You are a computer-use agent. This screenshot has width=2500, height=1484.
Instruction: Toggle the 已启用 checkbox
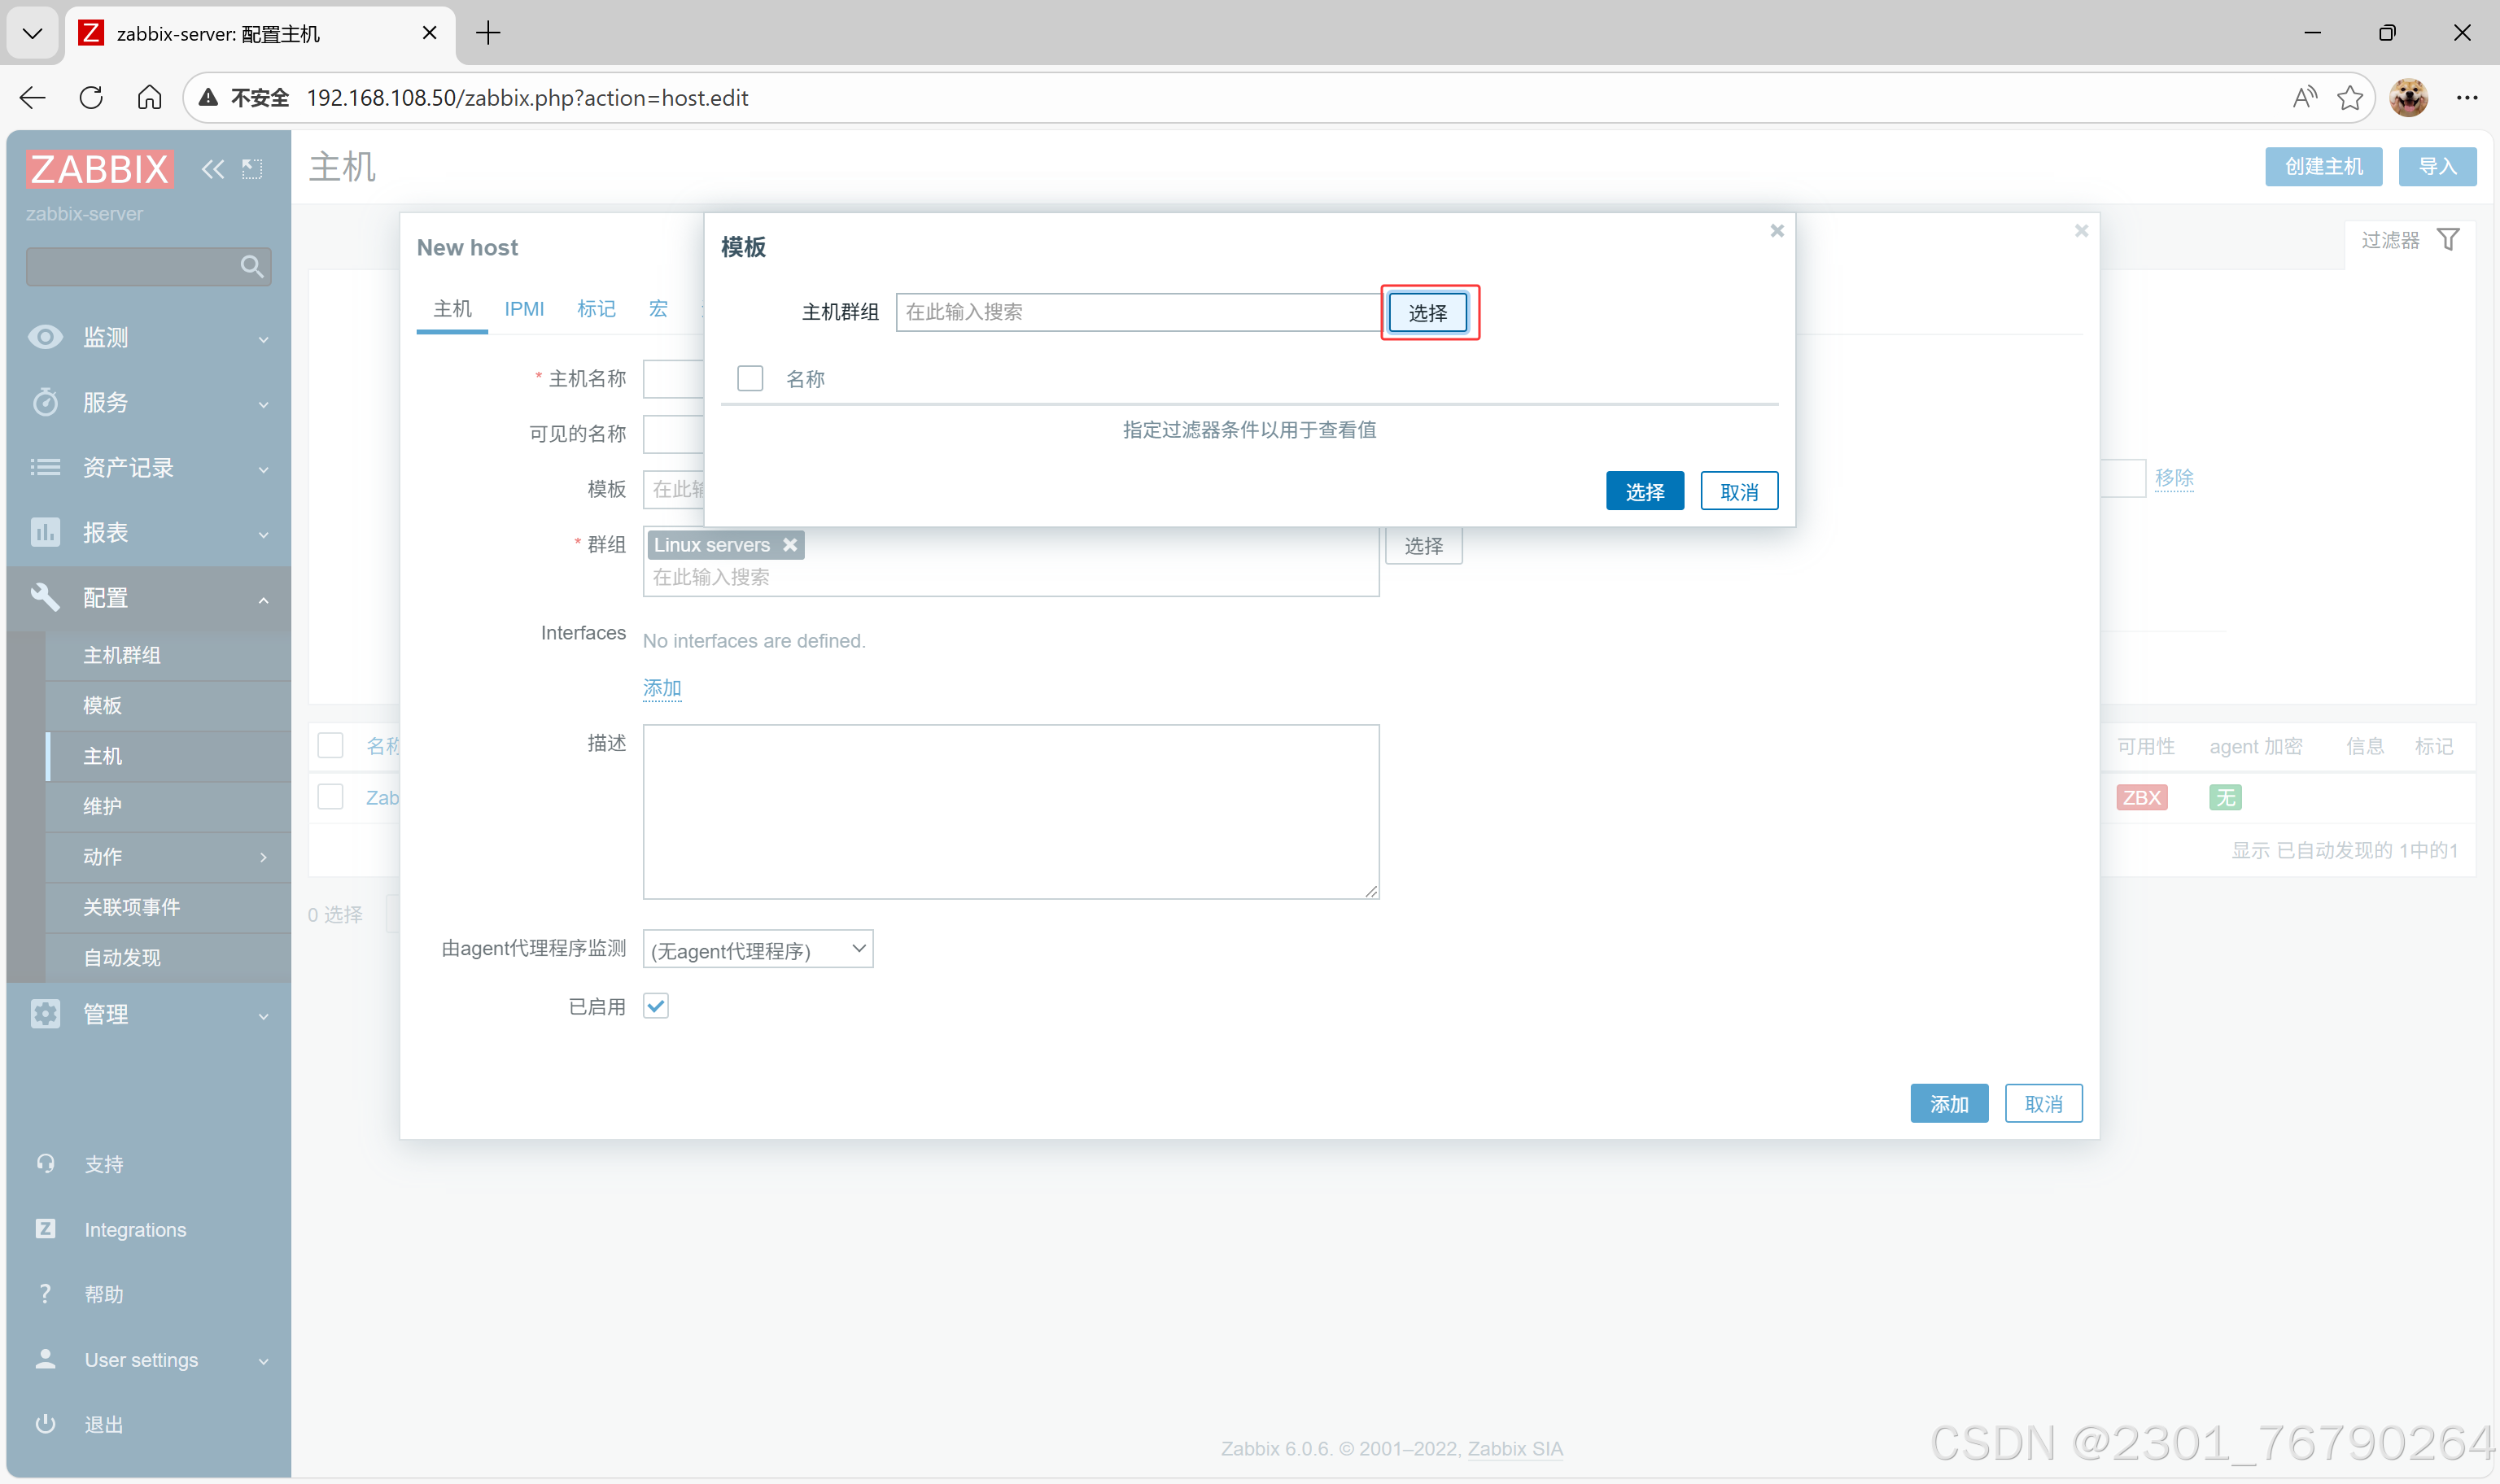click(x=656, y=1006)
